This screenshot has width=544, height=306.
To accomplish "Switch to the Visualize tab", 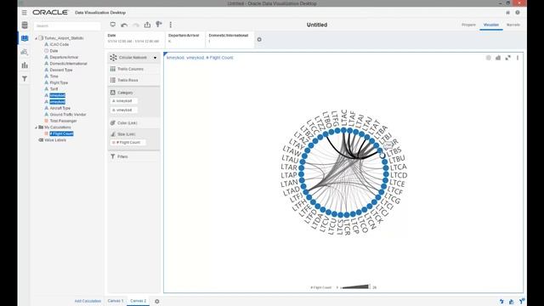I will pos(491,25).
